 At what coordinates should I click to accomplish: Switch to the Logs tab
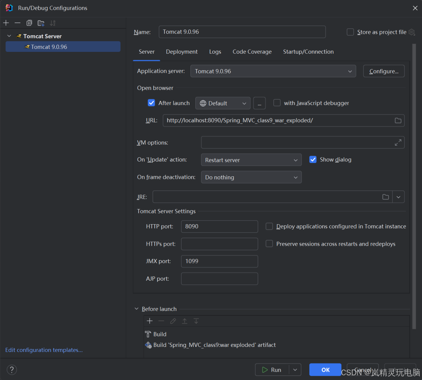215,52
